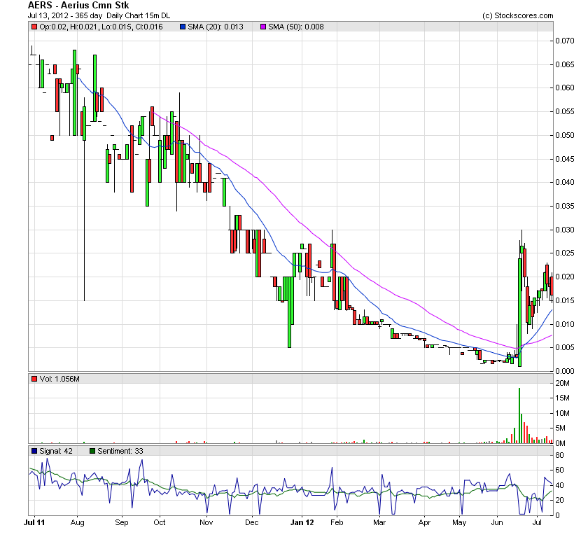Viewport: 581px width, 537px height.
Task: Click the tallest green volume bar in June
Action: [x=519, y=415]
